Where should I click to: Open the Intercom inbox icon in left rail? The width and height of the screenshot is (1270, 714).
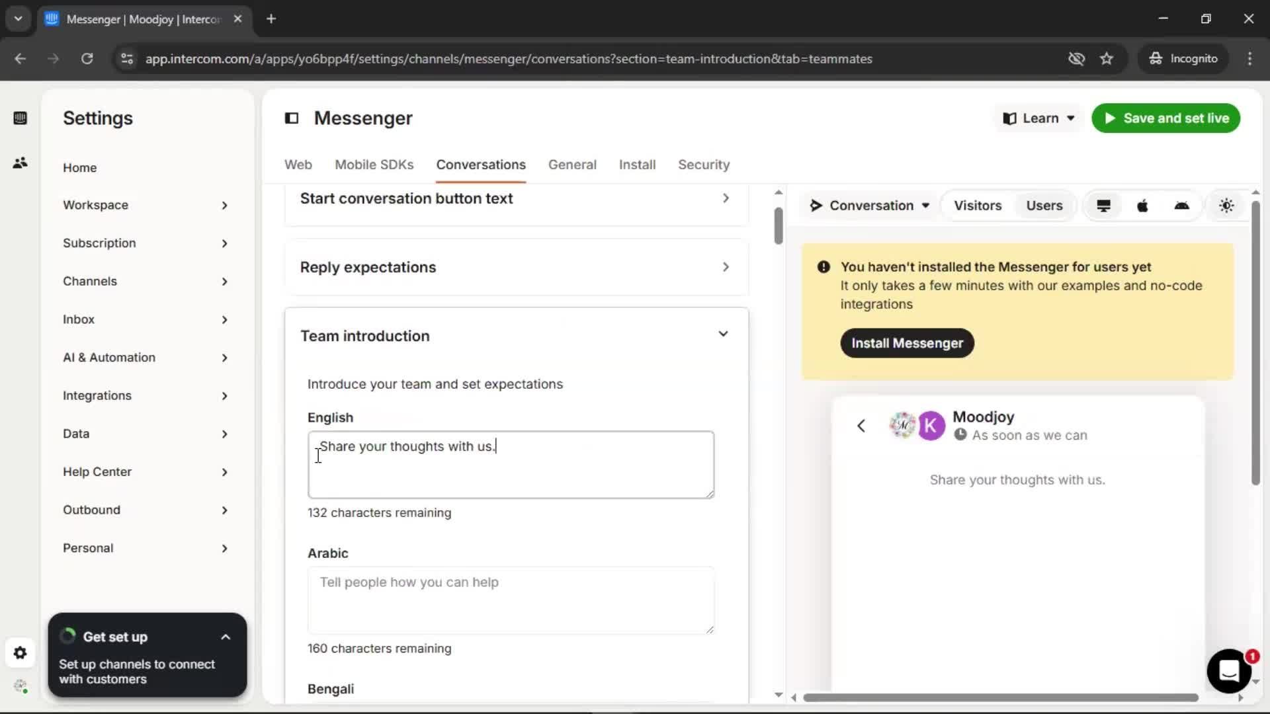point(20,118)
